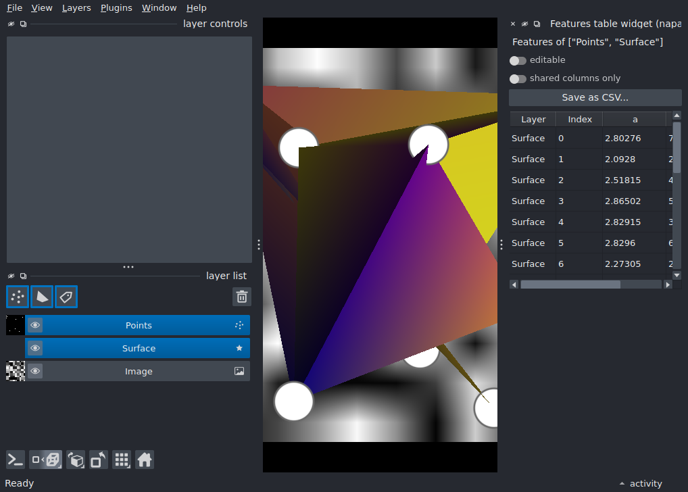Select the Surface layer row

click(137, 348)
